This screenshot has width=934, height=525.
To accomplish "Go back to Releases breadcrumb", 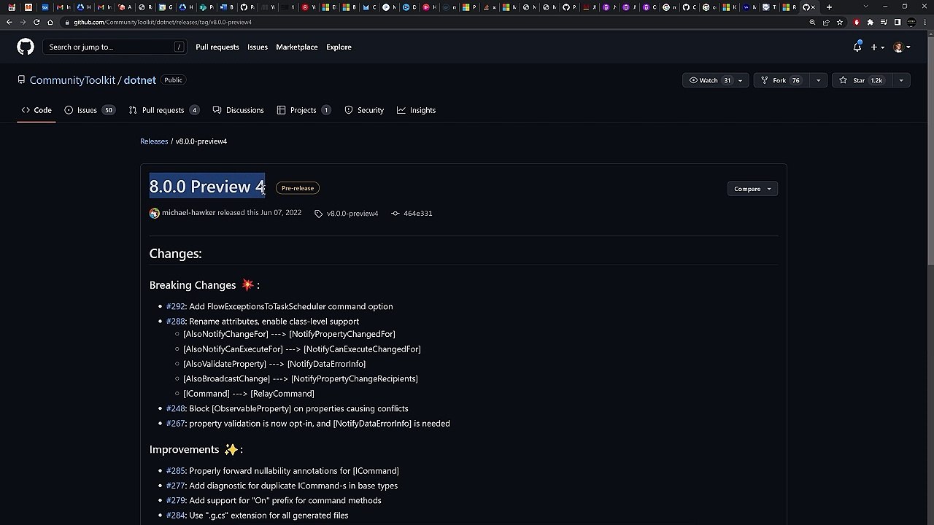I will (154, 141).
